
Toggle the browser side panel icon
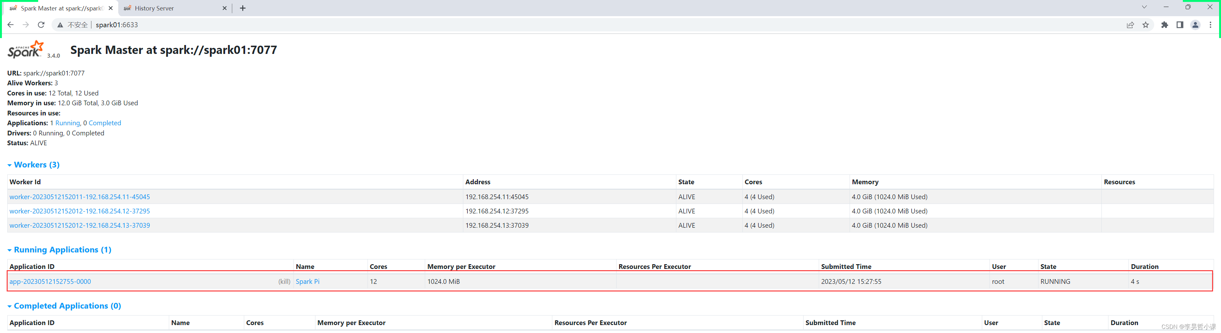1180,25
